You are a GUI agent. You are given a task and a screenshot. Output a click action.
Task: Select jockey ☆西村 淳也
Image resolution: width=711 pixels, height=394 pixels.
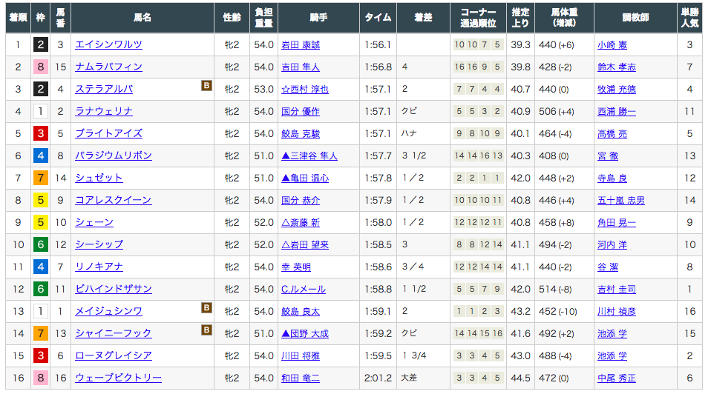pos(305,89)
